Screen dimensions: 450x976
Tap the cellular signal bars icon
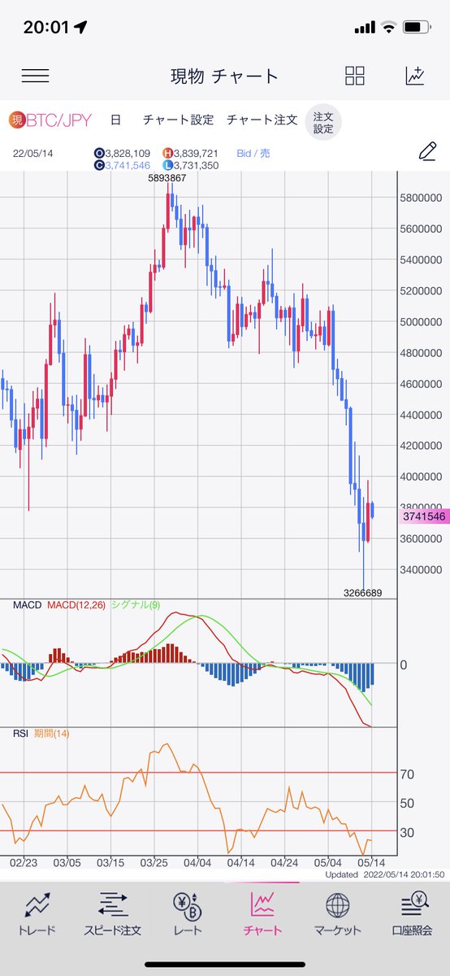tap(366, 28)
